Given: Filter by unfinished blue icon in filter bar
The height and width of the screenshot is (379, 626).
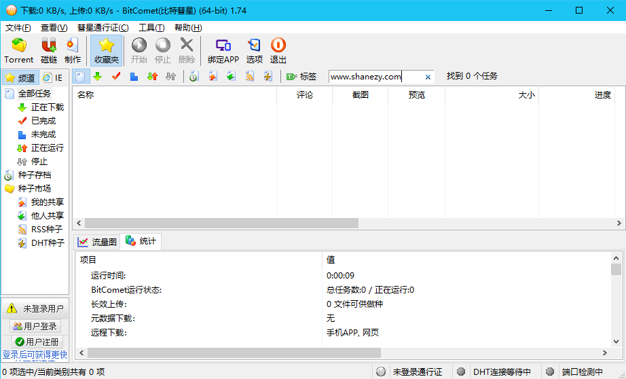Looking at the screenshot, I should pos(134,76).
